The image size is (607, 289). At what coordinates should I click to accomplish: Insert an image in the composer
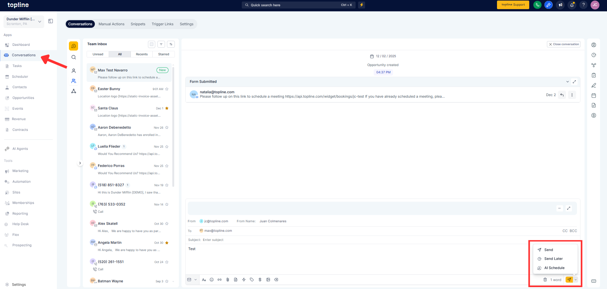(x=268, y=280)
